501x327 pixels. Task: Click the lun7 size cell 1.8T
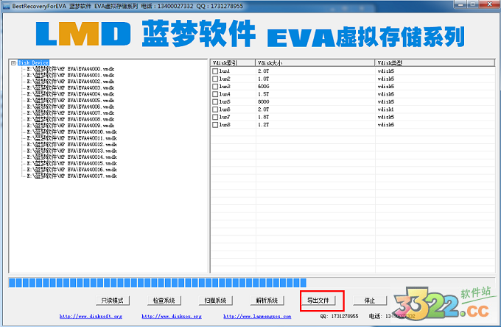pyautogui.click(x=264, y=118)
